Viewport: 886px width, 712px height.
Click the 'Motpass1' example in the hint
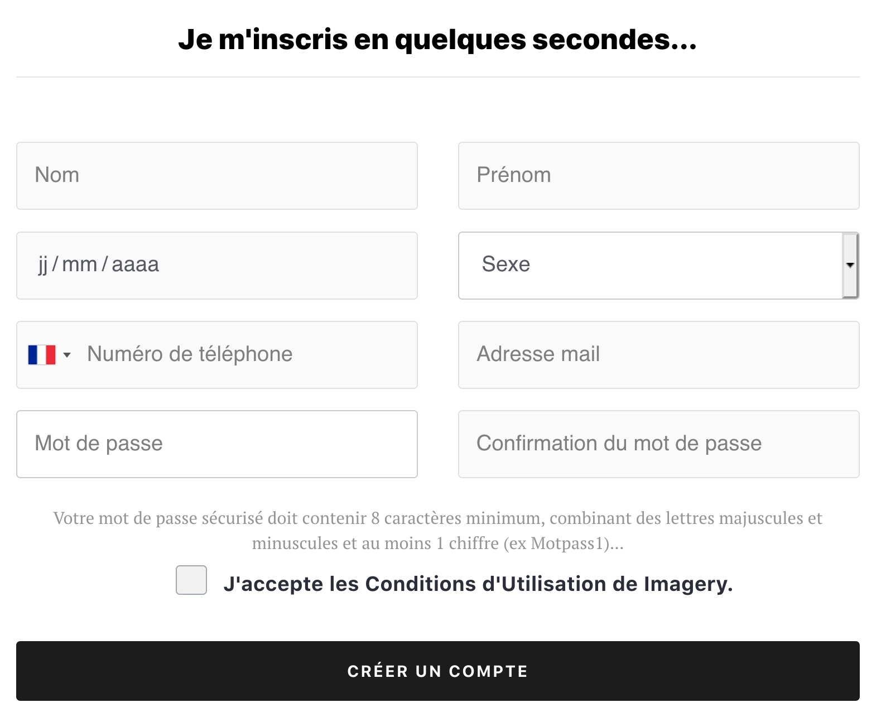tap(567, 543)
